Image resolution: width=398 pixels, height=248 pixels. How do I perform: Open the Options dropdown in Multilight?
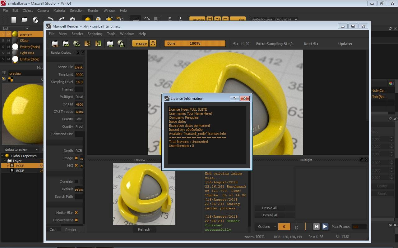[266, 227]
